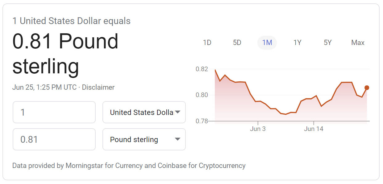Click the Jun 3 date axis label
This screenshot has width=383, height=184.
click(x=258, y=129)
